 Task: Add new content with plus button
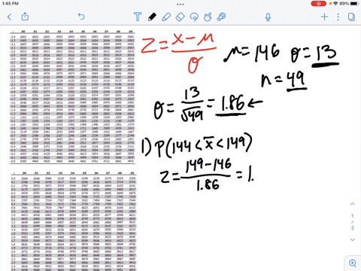(x=324, y=17)
